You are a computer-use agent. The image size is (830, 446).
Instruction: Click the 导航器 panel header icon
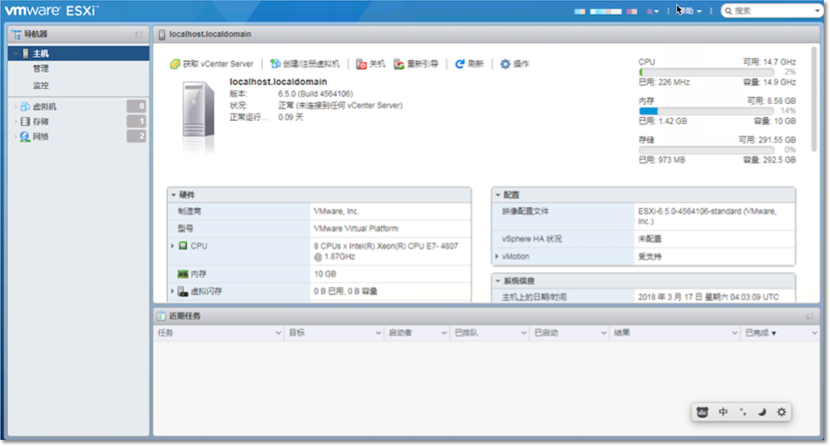pyautogui.click(x=17, y=34)
